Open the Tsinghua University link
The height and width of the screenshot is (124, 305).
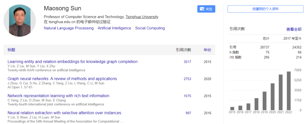(142, 17)
